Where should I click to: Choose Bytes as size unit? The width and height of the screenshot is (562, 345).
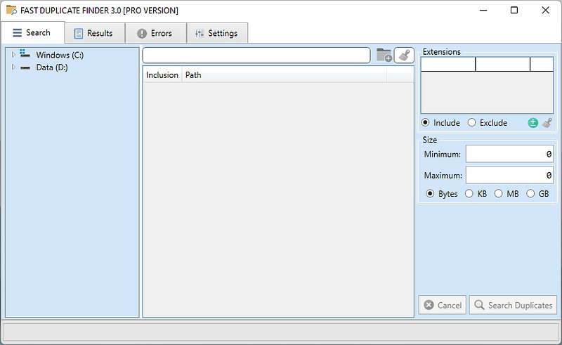[430, 194]
